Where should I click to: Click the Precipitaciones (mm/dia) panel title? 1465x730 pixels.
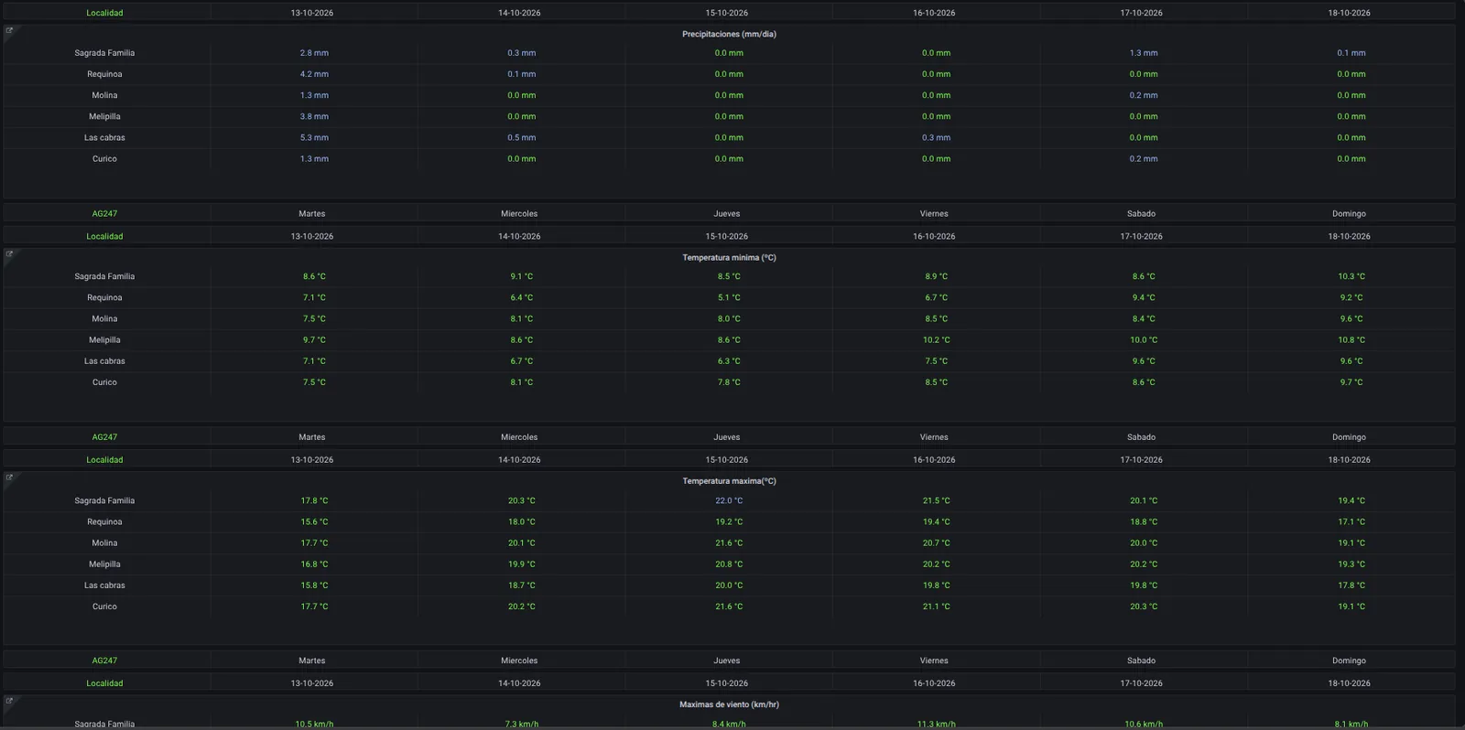pyautogui.click(x=729, y=35)
